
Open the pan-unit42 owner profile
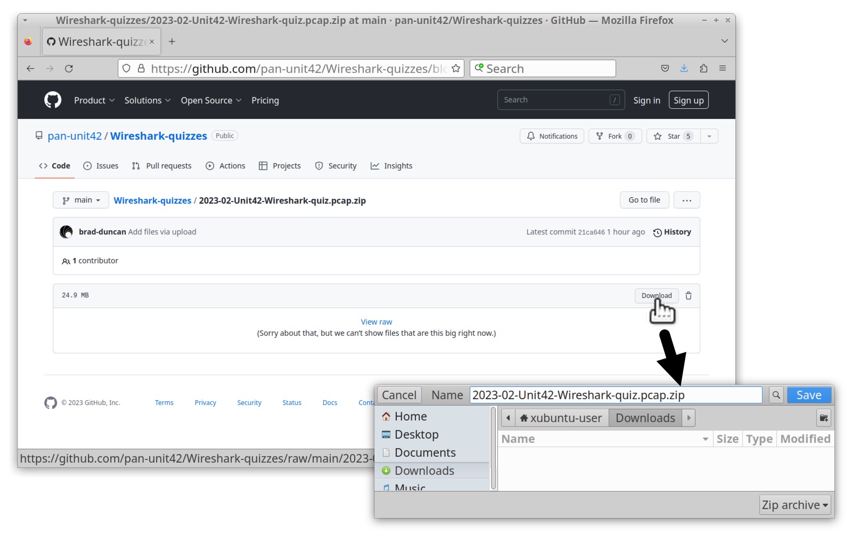point(75,136)
